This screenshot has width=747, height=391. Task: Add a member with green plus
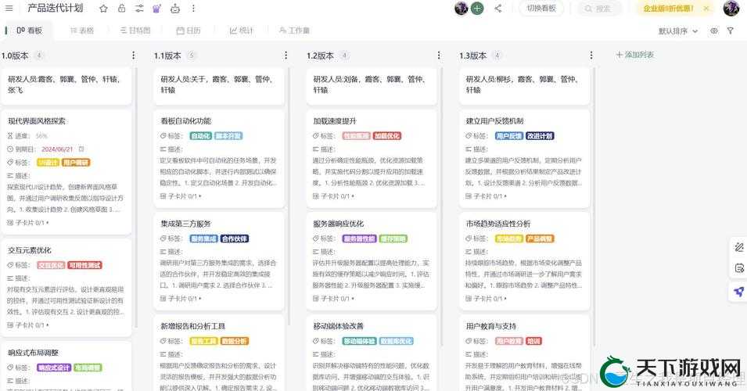pos(477,8)
